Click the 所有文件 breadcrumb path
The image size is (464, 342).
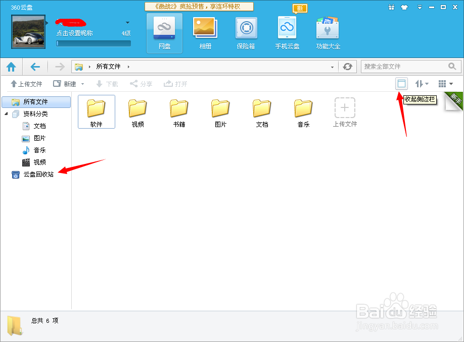tap(108, 67)
